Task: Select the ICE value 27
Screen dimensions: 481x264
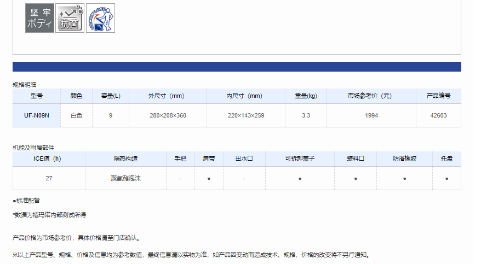Action: coord(49,178)
